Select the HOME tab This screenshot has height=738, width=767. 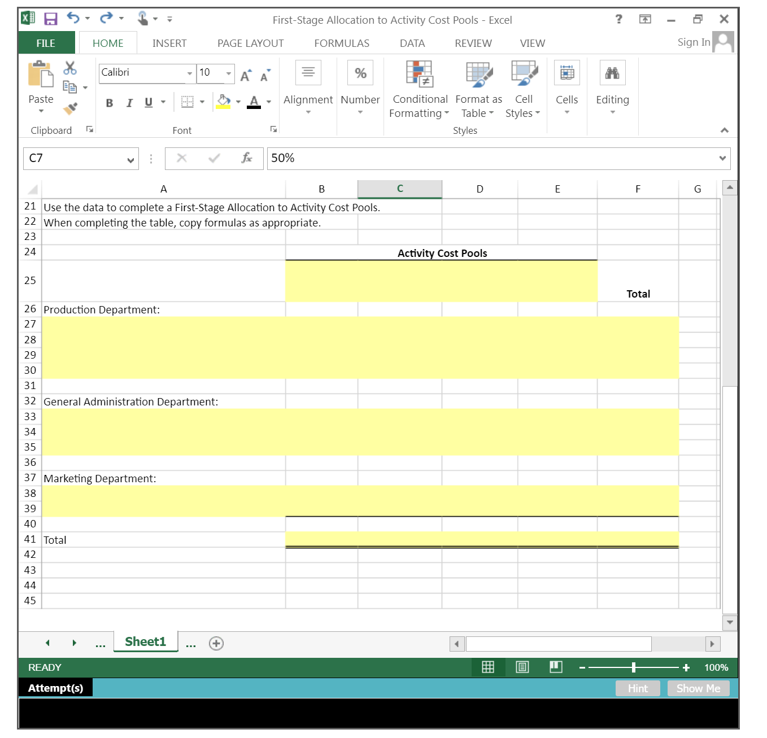[108, 43]
